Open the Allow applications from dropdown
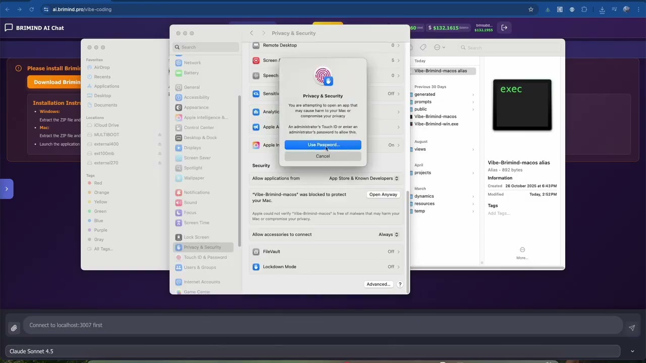The height and width of the screenshot is (363, 646). pos(363,178)
